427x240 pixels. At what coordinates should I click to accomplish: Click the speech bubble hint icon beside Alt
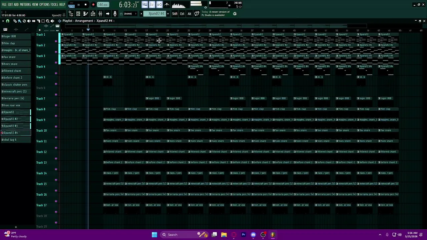pos(197,14)
